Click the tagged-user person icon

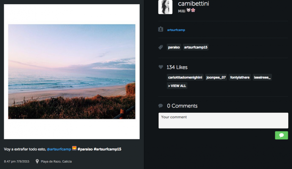(161, 30)
